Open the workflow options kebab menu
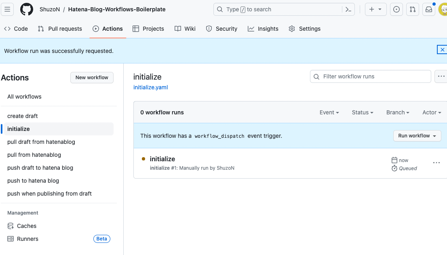Viewport: 447px width, 255px height. pyautogui.click(x=441, y=76)
